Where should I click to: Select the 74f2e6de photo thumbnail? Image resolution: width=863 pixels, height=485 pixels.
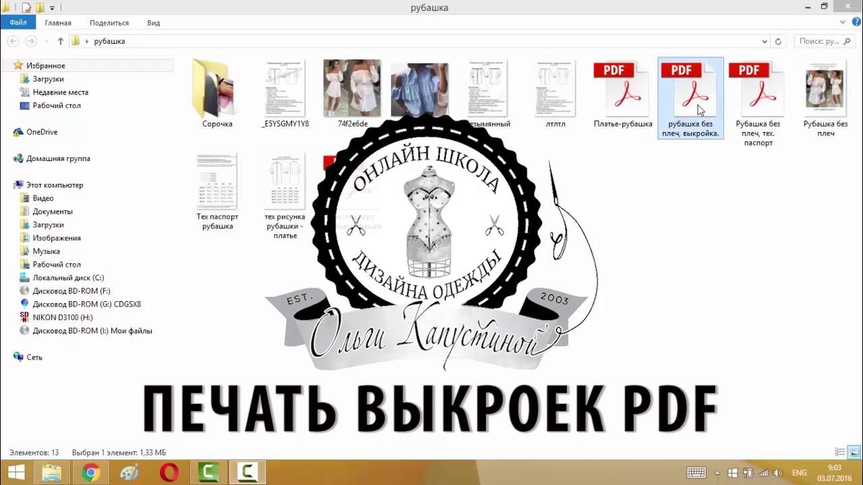pos(352,89)
